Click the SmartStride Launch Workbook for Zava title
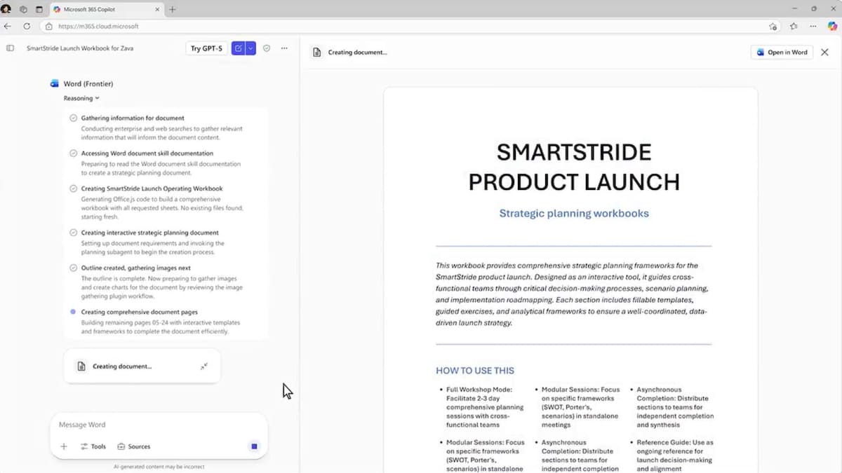 [x=80, y=48]
